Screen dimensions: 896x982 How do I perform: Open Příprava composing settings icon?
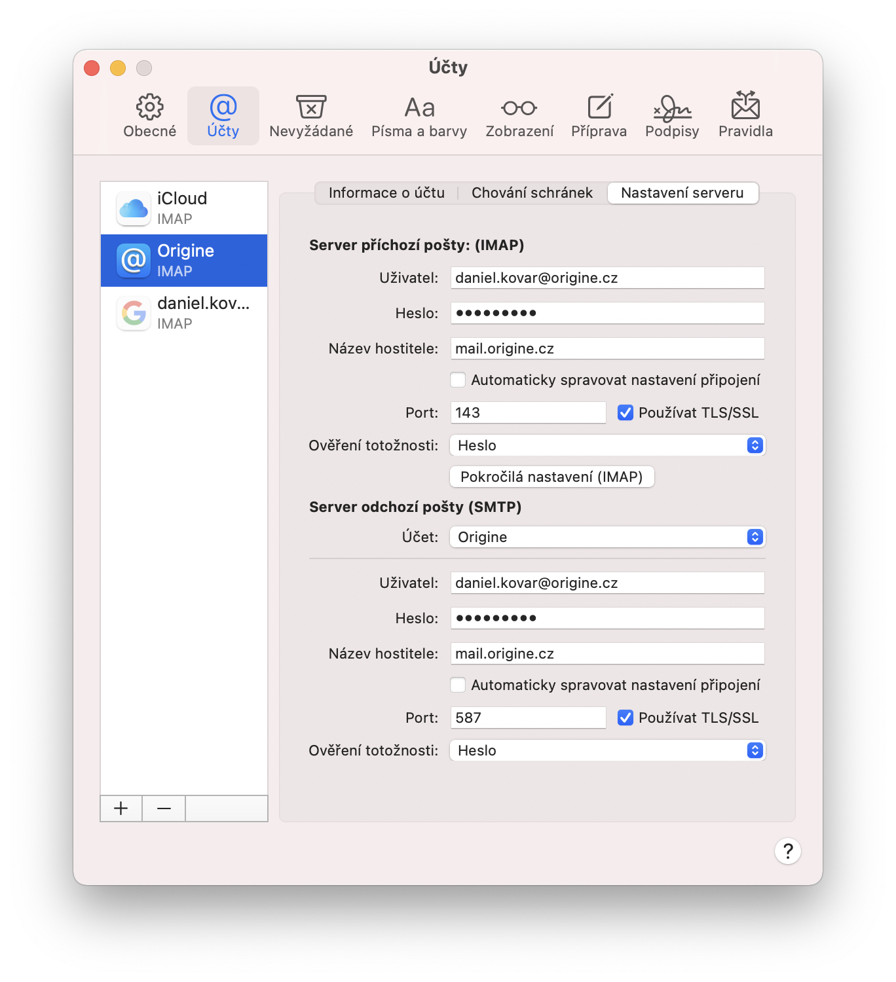598,115
